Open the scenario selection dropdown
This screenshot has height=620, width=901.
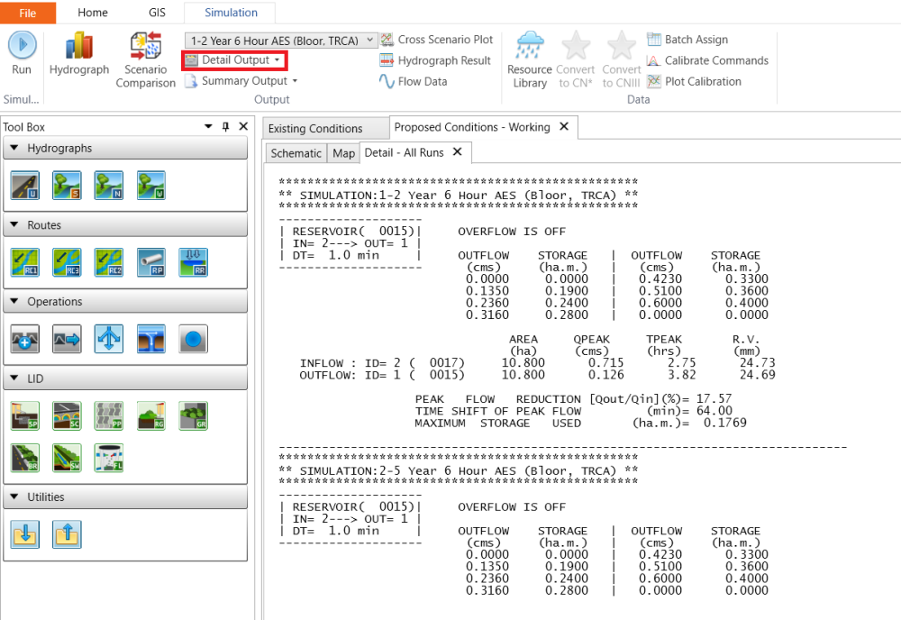(281, 41)
